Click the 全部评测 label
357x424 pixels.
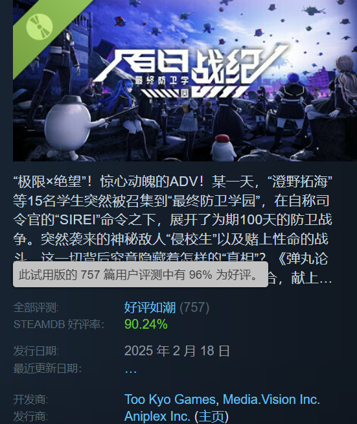(36, 308)
